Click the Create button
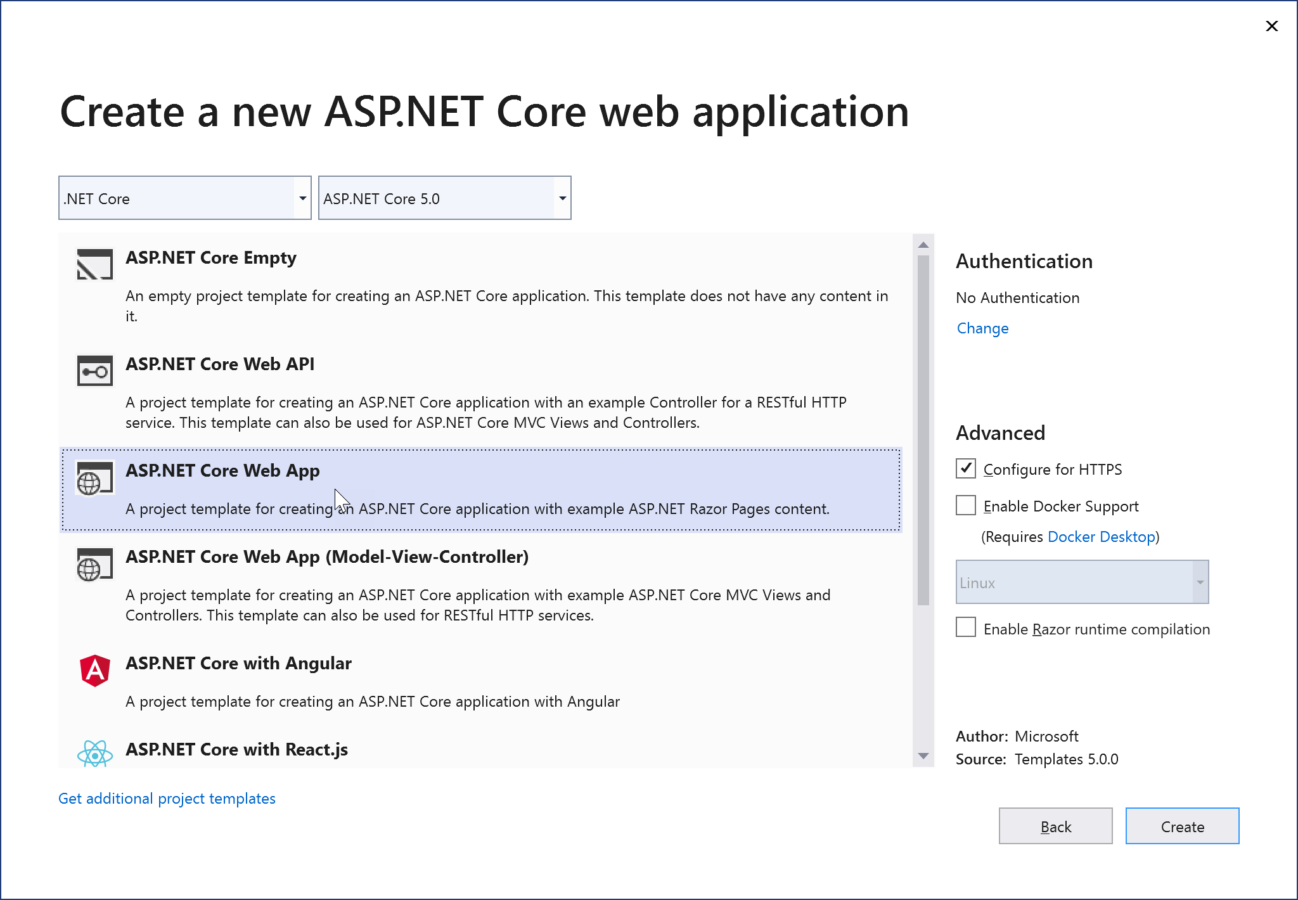Screen dimensions: 1298x900 click(x=1182, y=826)
